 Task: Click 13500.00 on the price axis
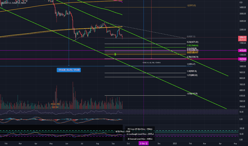pos(243,55)
